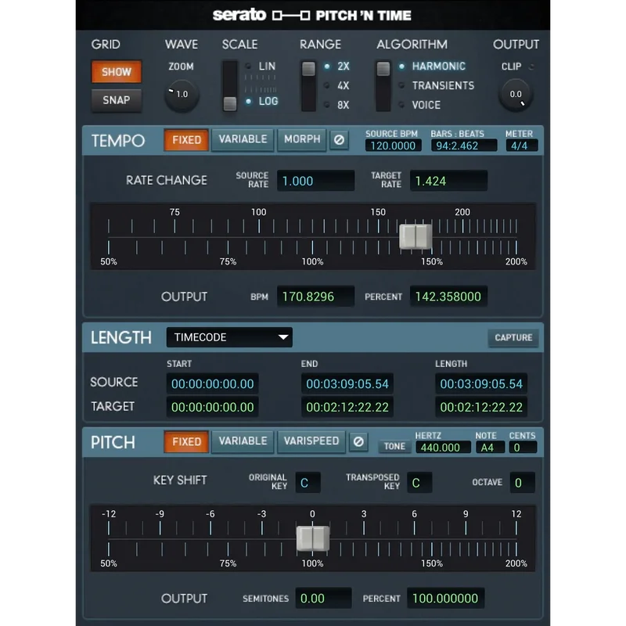
Task: Click the output CLIP indicator light
Action: pyautogui.click(x=531, y=67)
